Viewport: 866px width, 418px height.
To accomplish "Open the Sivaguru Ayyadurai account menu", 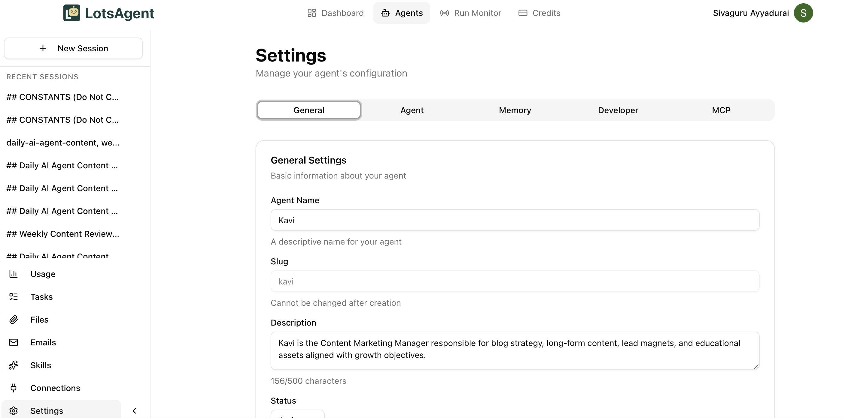I will 750,13.
